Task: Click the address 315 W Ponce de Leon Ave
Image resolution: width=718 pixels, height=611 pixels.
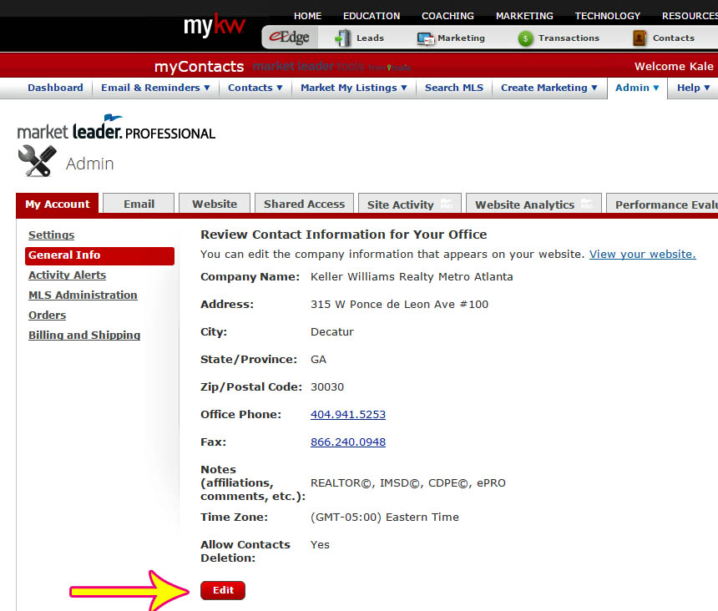Action: (399, 305)
